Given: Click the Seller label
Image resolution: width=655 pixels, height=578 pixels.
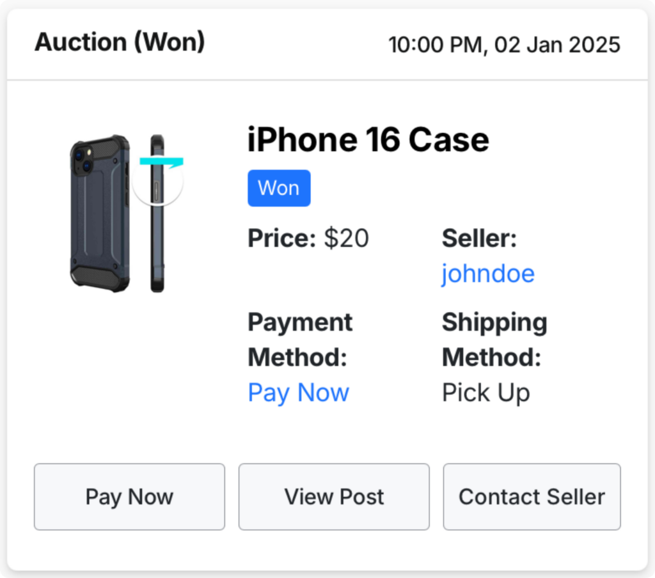Looking at the screenshot, I should click(480, 238).
